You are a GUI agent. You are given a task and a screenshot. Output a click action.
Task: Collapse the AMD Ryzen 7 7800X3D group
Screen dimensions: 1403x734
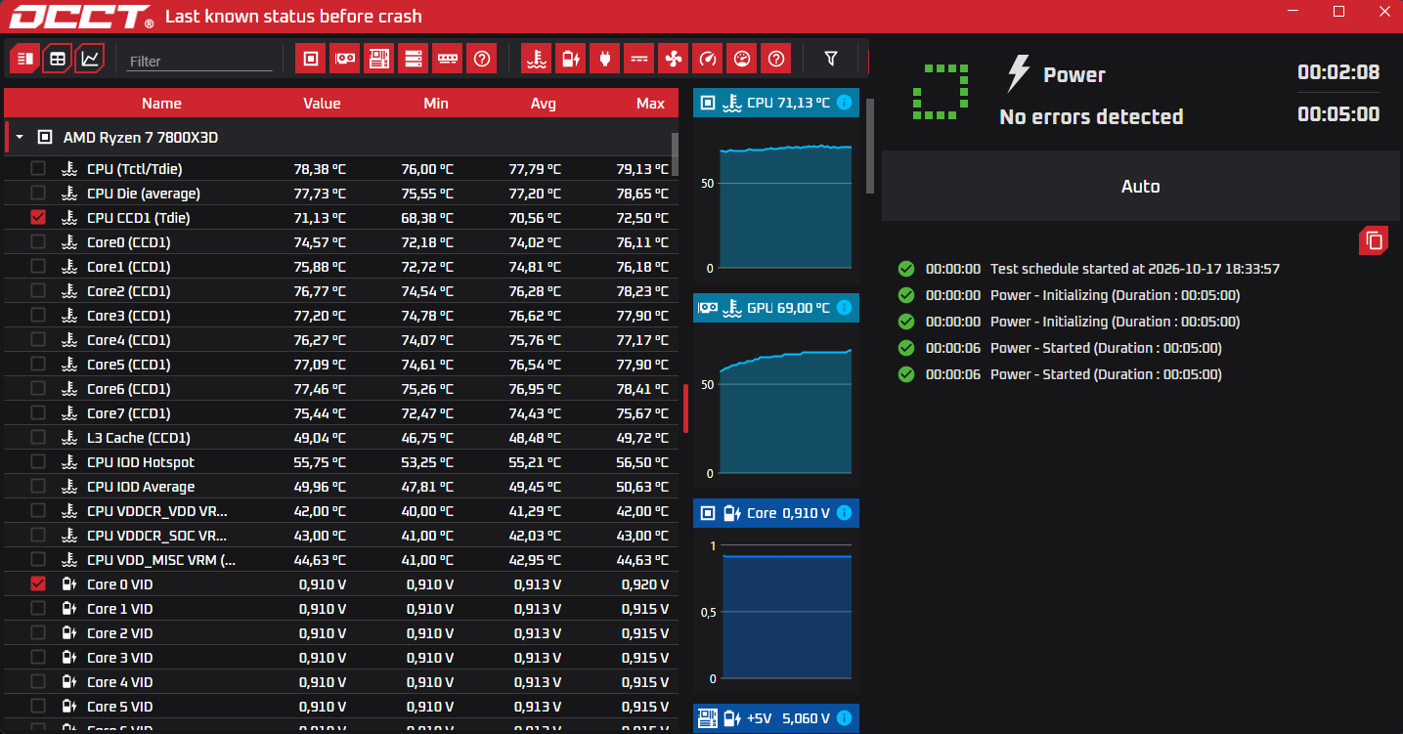pyautogui.click(x=20, y=138)
